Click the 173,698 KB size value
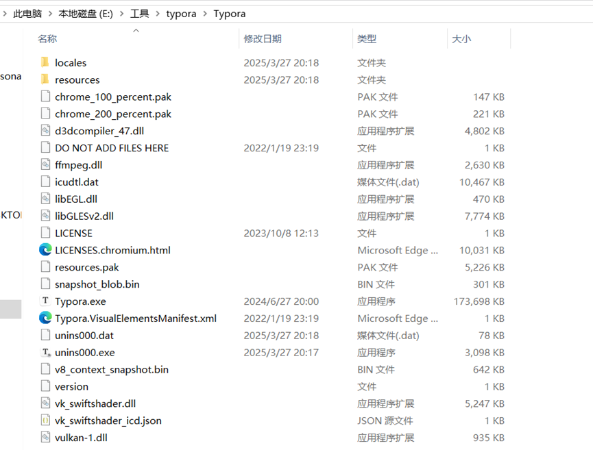This screenshot has width=593, height=450. point(479,301)
